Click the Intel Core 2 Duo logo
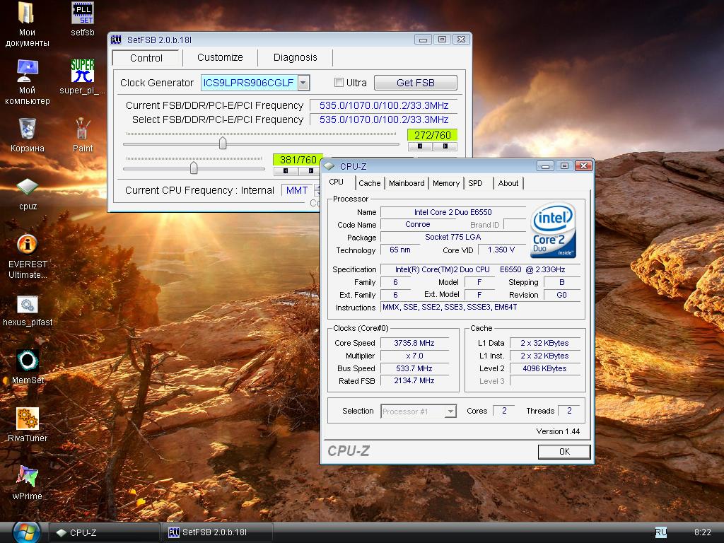Screen dimensions: 724x543 point(553,230)
